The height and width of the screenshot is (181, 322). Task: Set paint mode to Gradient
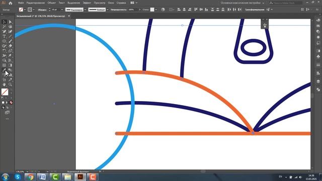(7, 103)
